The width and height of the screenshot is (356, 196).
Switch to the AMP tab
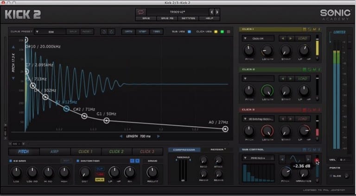point(55,151)
